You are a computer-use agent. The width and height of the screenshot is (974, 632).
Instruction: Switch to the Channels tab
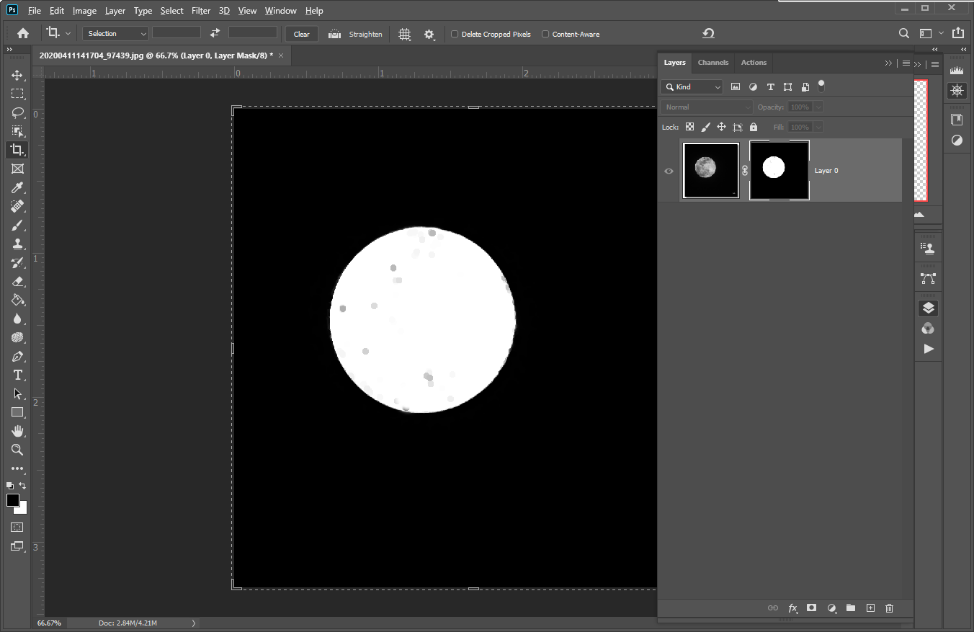point(713,63)
